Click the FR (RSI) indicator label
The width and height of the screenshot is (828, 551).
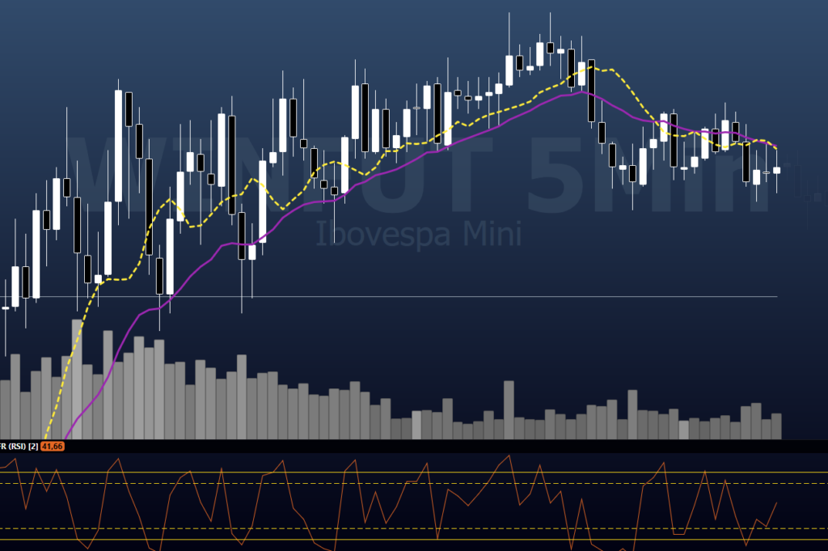[12, 446]
